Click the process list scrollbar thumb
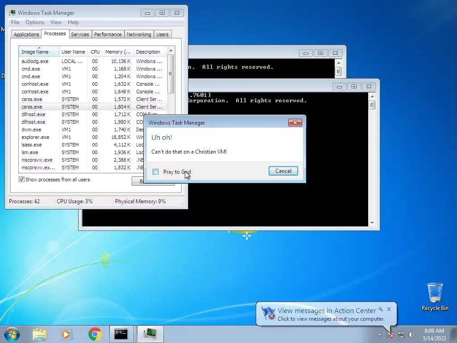 171,74
